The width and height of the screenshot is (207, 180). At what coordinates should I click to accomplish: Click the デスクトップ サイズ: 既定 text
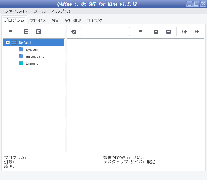(x=129, y=162)
